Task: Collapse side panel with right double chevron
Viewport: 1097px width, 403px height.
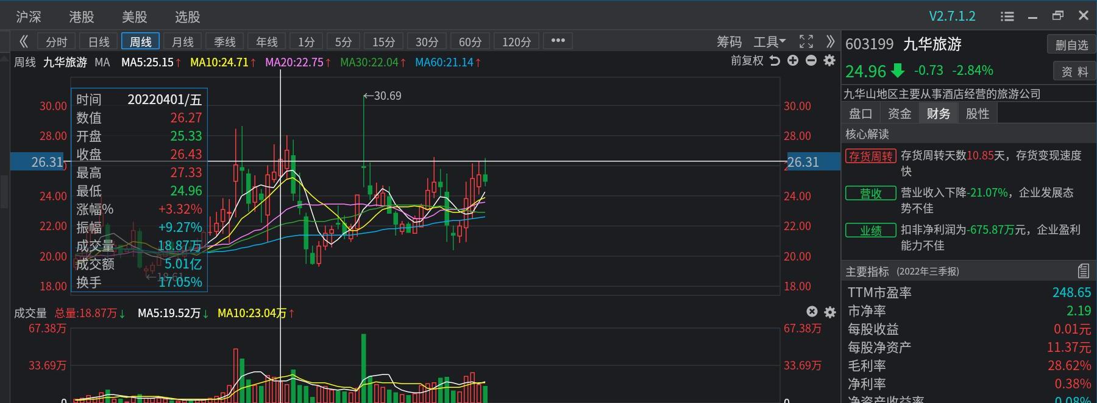Action: (x=830, y=41)
